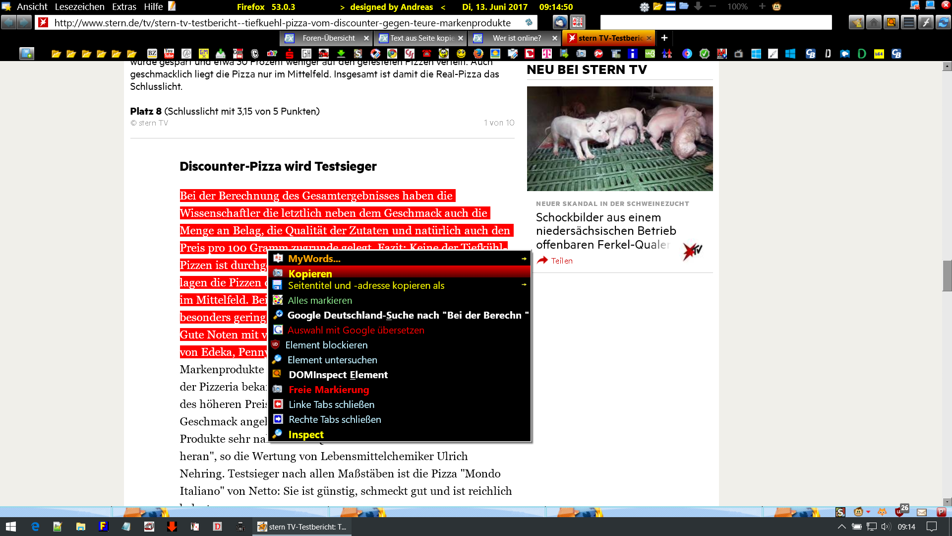Show hidden system tray icons
Image resolution: width=952 pixels, height=536 pixels.
coord(841,527)
